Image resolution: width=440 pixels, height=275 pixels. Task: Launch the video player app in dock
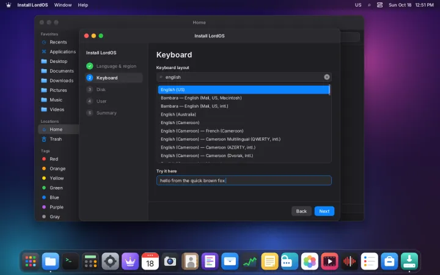pos(329,262)
